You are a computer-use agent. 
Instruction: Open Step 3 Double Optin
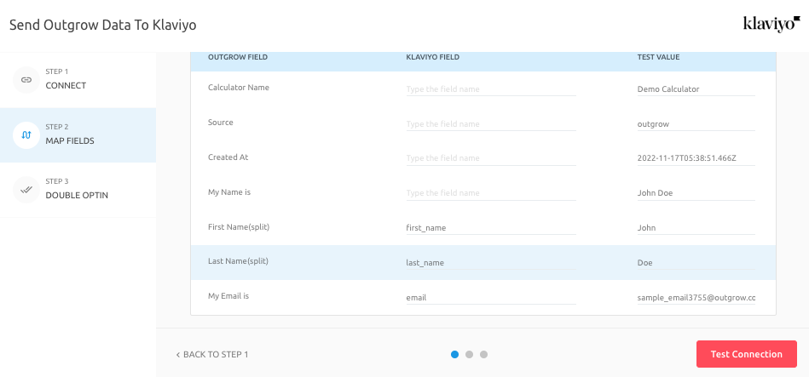(78, 190)
